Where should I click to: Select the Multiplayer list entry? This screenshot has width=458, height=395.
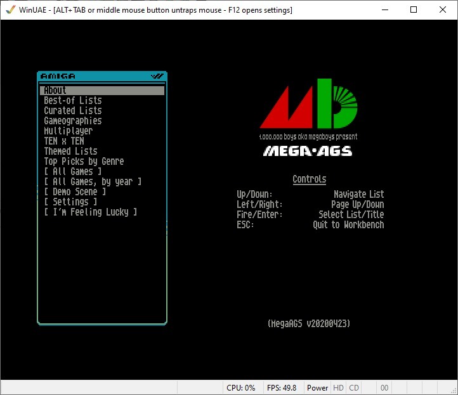68,131
